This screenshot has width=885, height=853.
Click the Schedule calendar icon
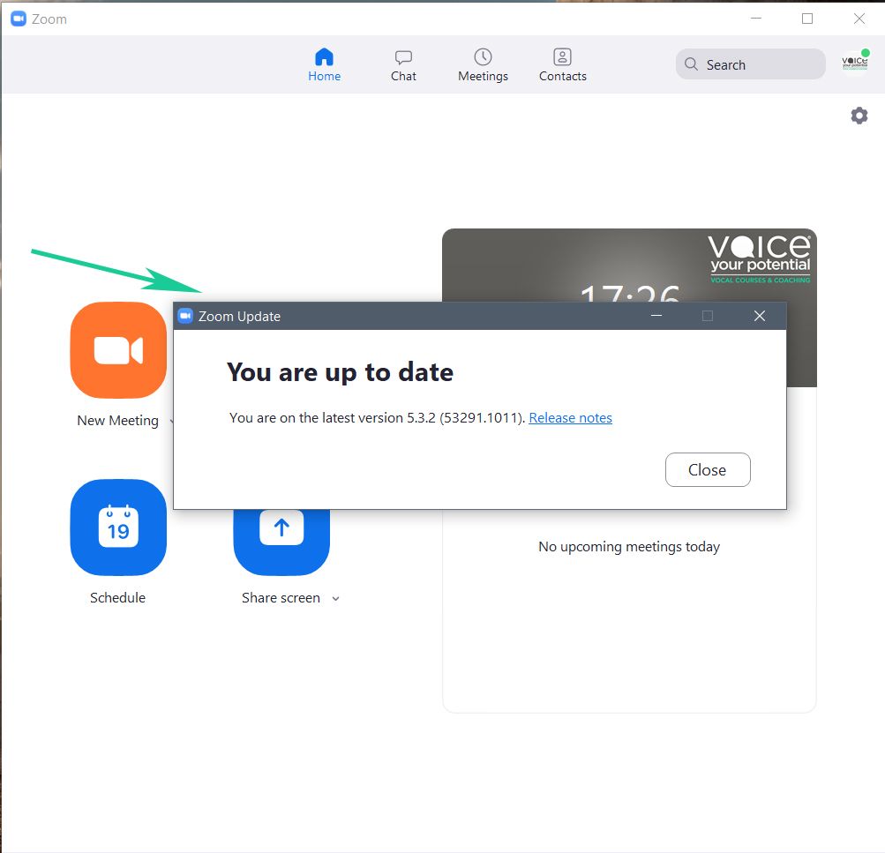118,528
